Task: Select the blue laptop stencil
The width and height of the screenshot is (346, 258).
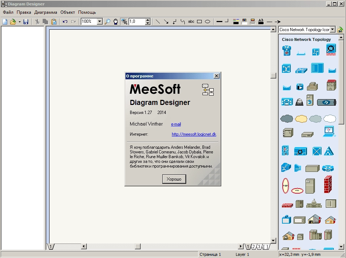Action: 329,131
